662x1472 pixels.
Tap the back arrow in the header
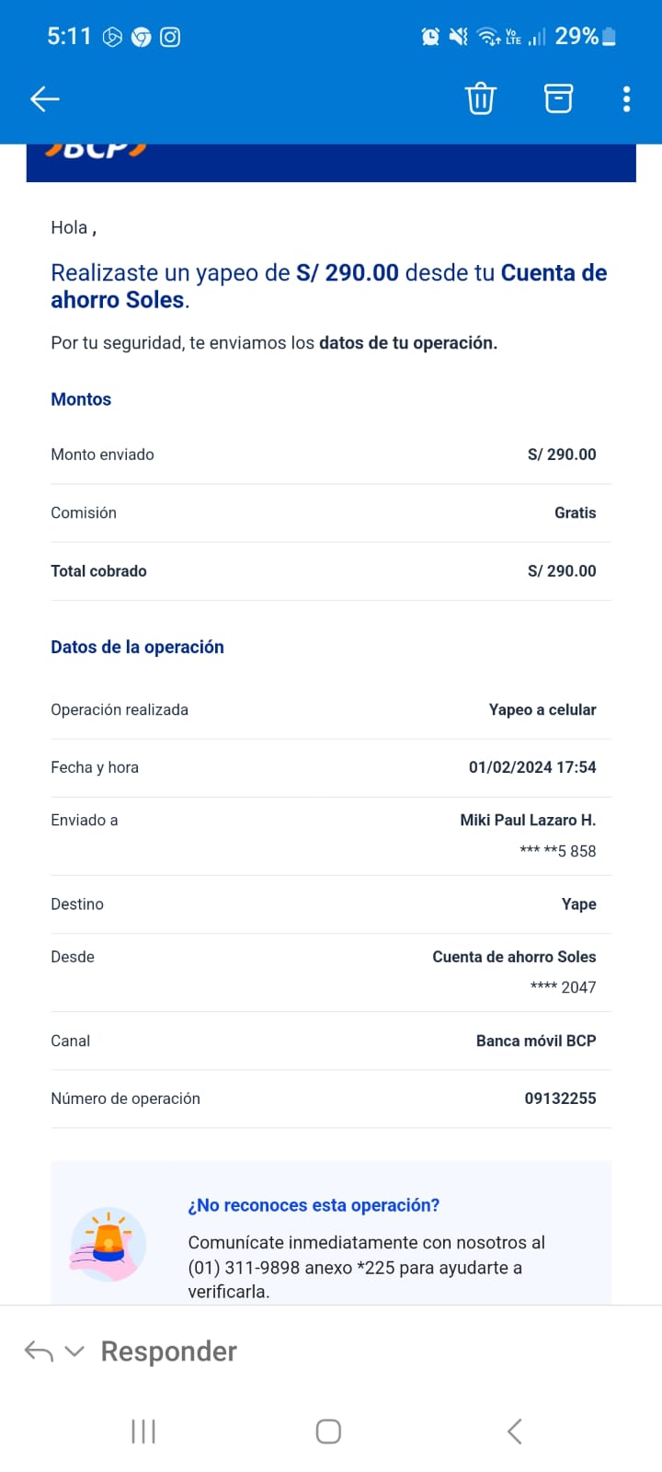[45, 98]
